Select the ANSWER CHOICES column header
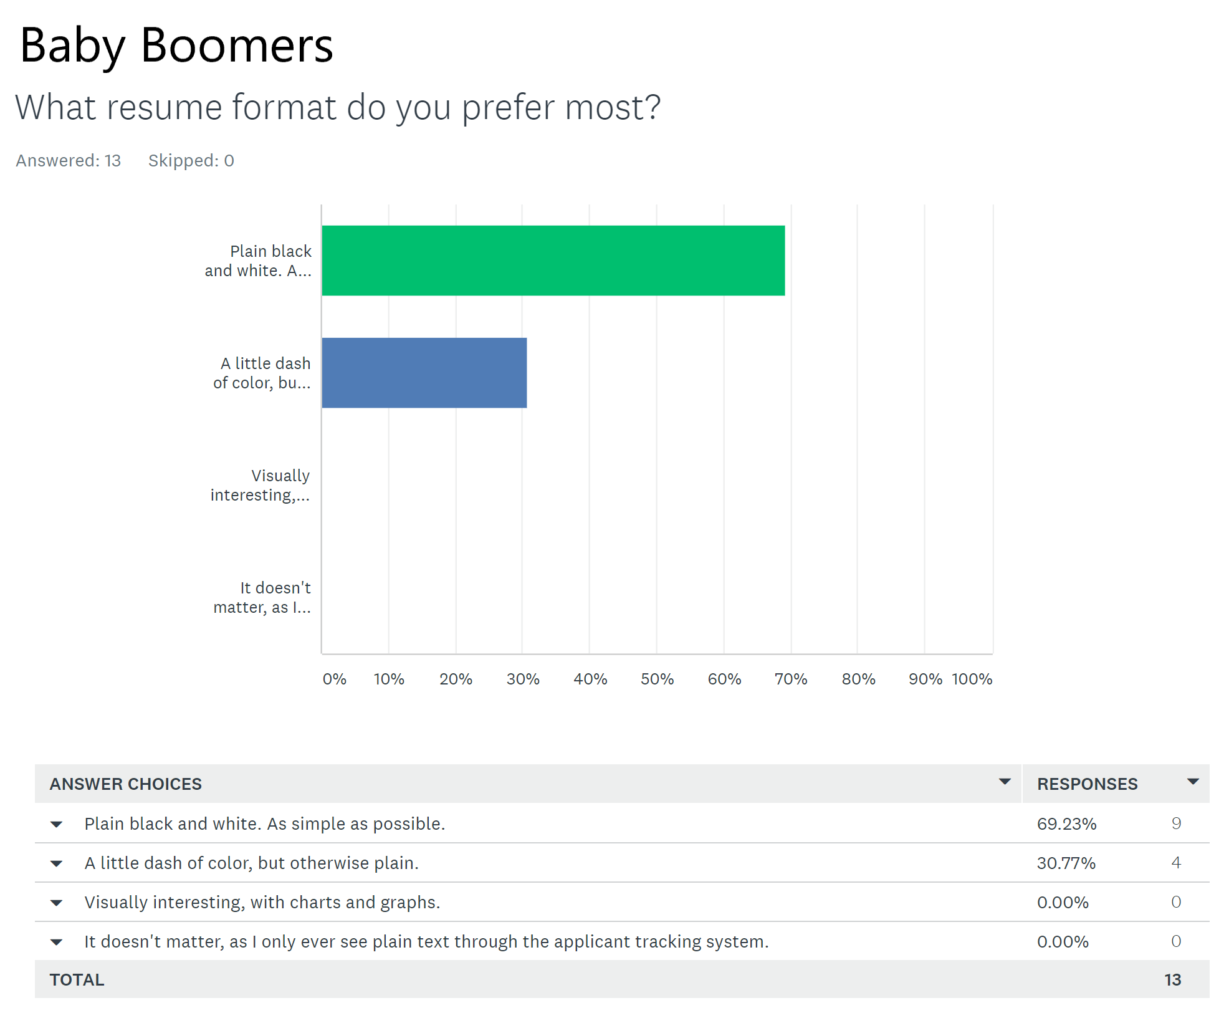1224x1013 pixels. point(126,784)
